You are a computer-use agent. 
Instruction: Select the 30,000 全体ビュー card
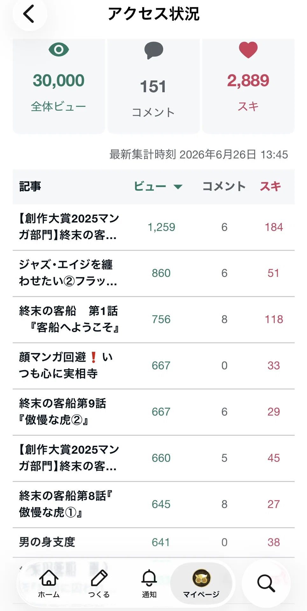[59, 86]
